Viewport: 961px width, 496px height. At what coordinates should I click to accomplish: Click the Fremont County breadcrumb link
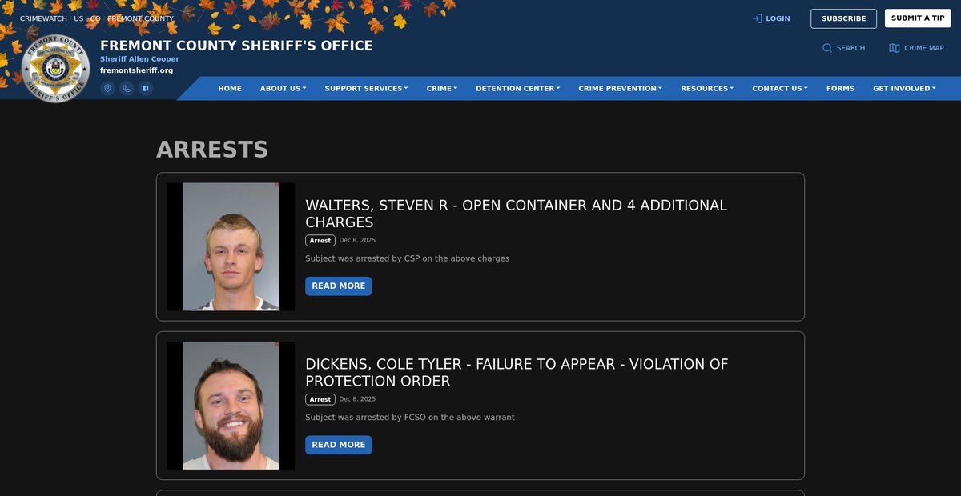point(140,18)
